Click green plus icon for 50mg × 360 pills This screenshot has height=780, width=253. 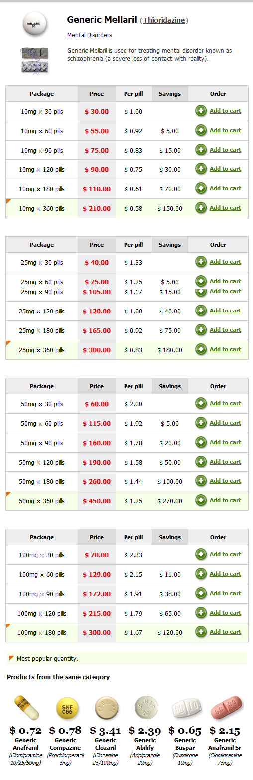coord(201,501)
